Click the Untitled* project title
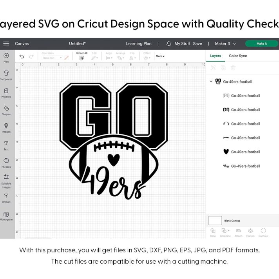This screenshot has width=279, height=279. point(77,43)
